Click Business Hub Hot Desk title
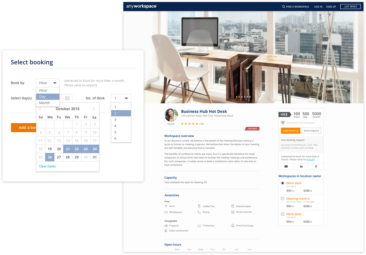366x255 pixels. coord(204,111)
